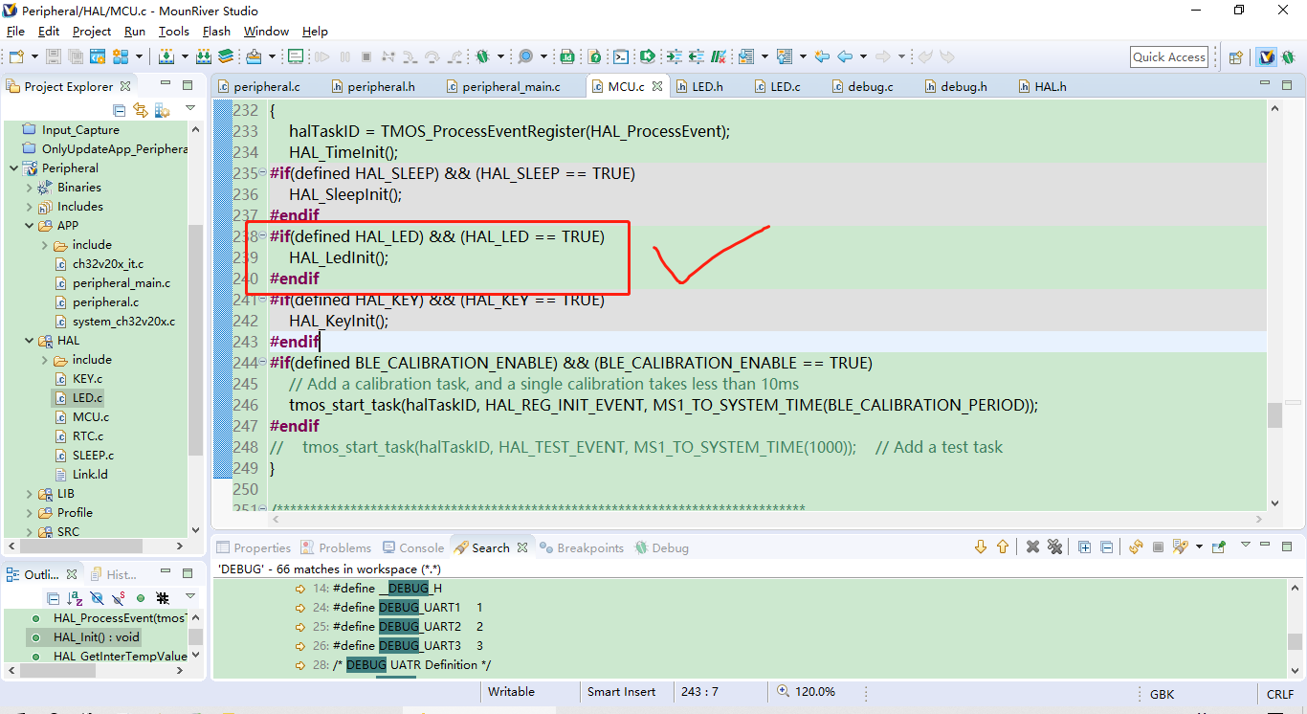
Task: Toggle Hide Fields in Outline view
Action: point(97,598)
